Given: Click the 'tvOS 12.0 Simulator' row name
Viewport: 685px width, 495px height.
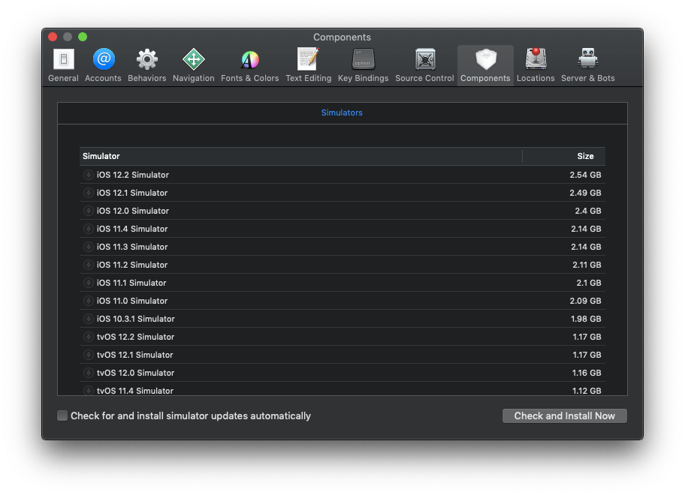Looking at the screenshot, I should point(135,373).
